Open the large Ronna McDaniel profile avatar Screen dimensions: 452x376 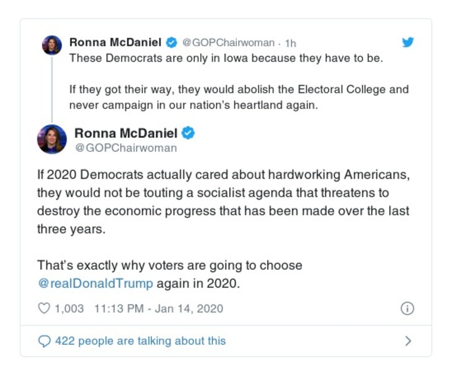(x=52, y=139)
